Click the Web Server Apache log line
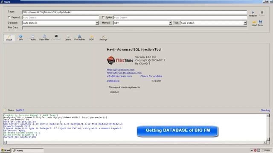This screenshot has height=153, width=273. pos(63,124)
